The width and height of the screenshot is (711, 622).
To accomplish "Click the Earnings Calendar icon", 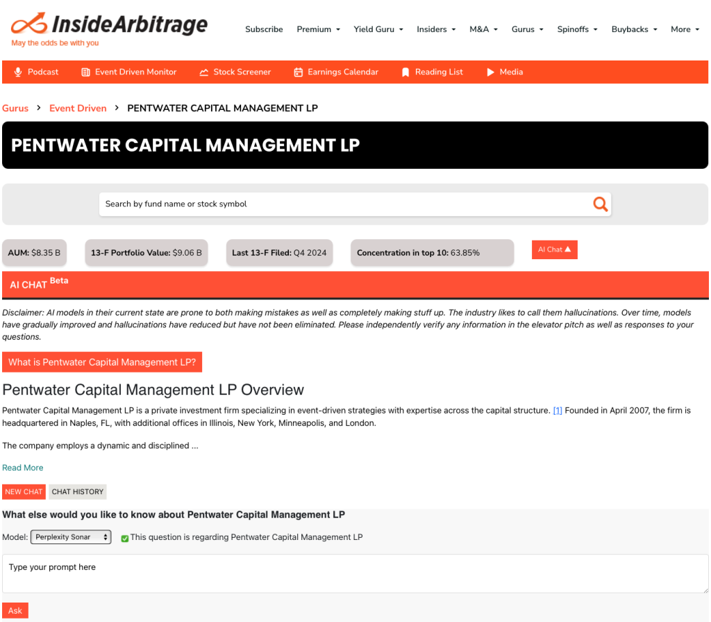I will [x=299, y=72].
